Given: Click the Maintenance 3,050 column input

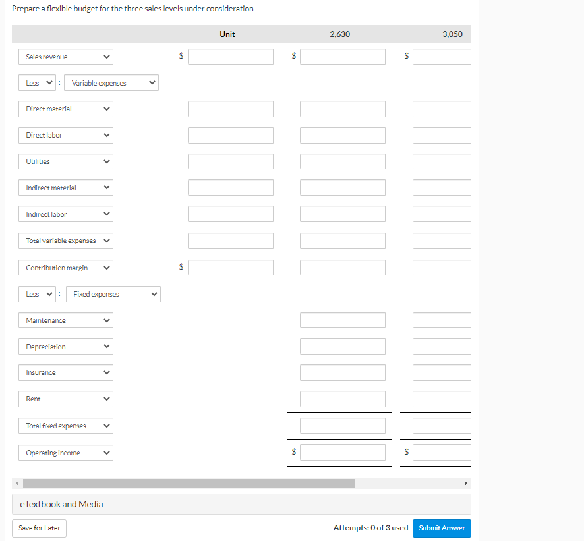Looking at the screenshot, I should point(442,320).
